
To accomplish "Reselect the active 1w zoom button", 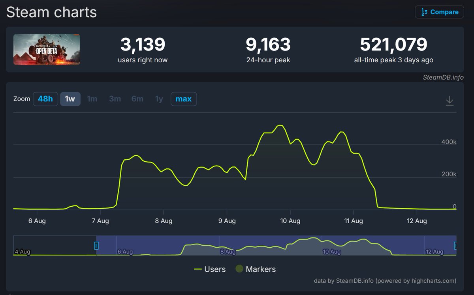I will pos(70,99).
